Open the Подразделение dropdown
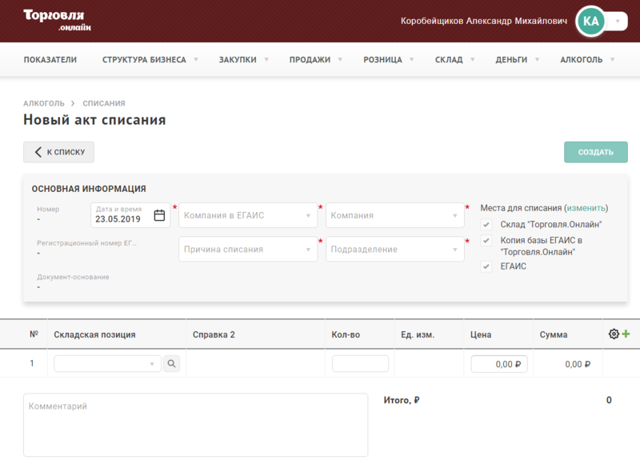This screenshot has height=468, width=640. 394,249
